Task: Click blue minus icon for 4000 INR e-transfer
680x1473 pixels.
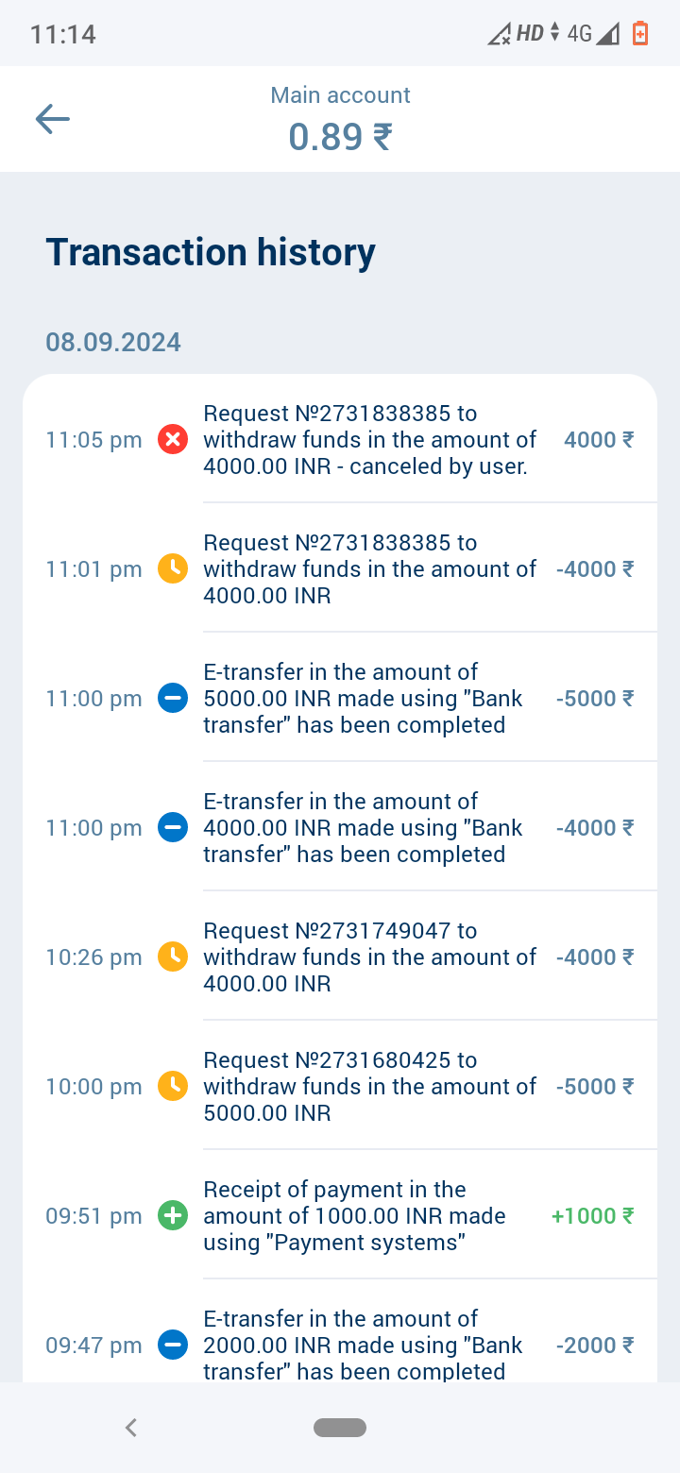Action: (173, 828)
